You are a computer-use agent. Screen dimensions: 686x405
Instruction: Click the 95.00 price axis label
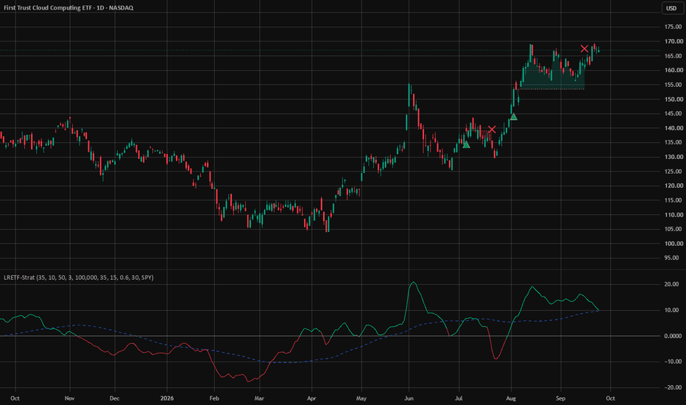(x=671, y=258)
